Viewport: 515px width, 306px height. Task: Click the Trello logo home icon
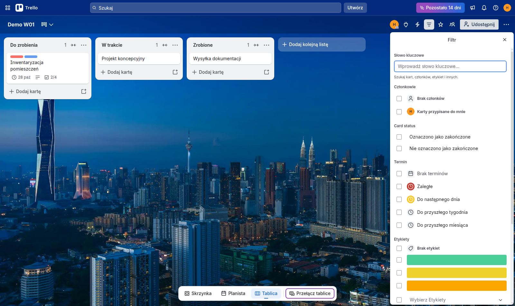click(27, 8)
